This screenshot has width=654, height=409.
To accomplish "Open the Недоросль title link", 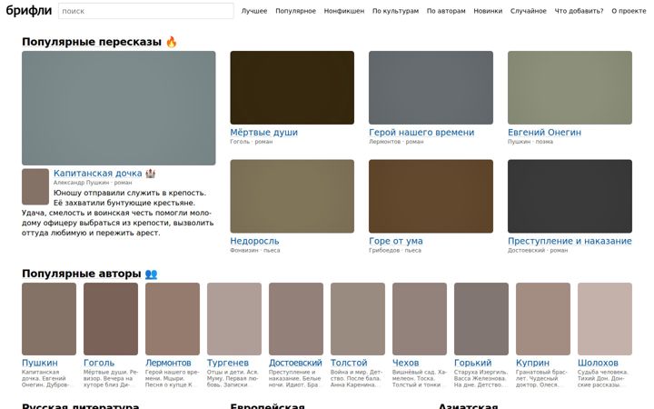I will (x=254, y=241).
